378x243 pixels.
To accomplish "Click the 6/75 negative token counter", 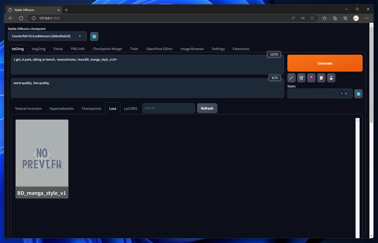I will [275, 78].
